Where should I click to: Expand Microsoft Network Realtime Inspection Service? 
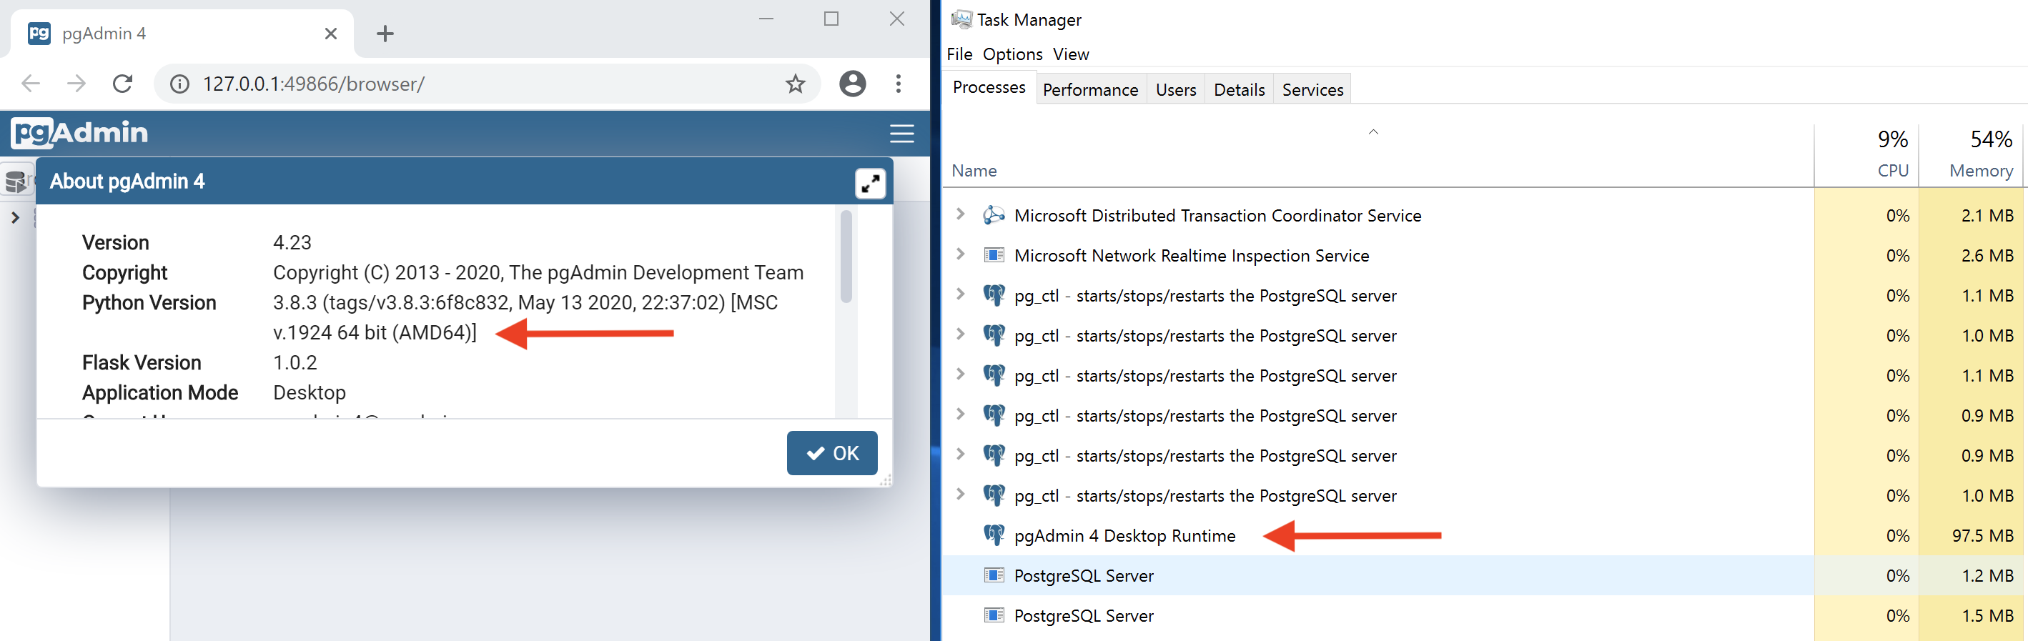(960, 254)
